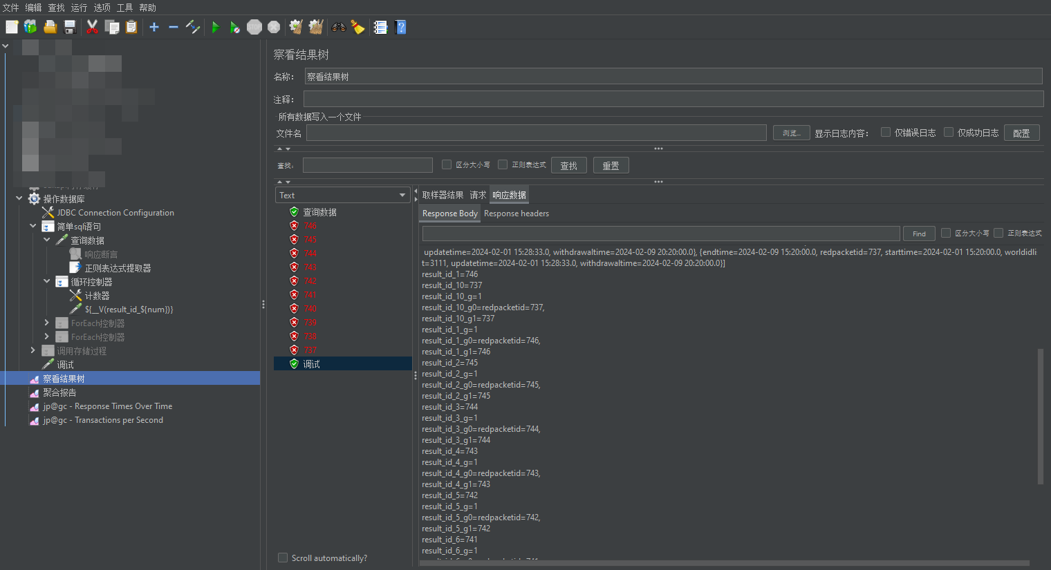Open the 编辑 menu
The width and height of the screenshot is (1051, 570).
[x=33, y=8]
